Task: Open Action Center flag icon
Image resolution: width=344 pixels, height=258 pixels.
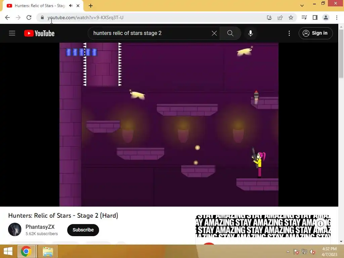Action: (296, 251)
